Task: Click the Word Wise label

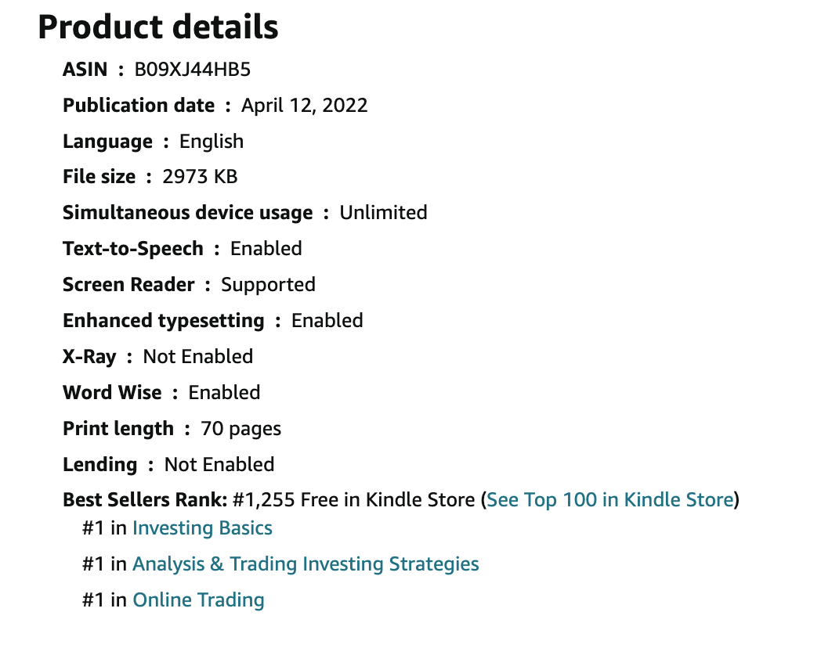Action: (x=112, y=393)
